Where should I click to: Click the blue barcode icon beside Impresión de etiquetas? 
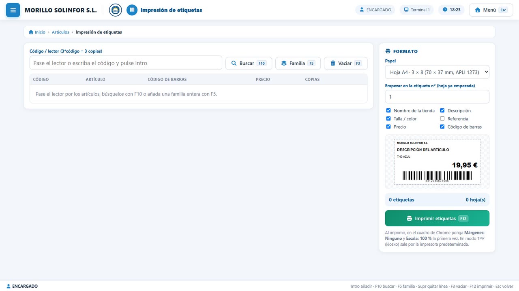(132, 10)
